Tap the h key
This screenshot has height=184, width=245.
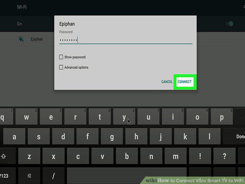pyautogui.click(x=136, y=136)
